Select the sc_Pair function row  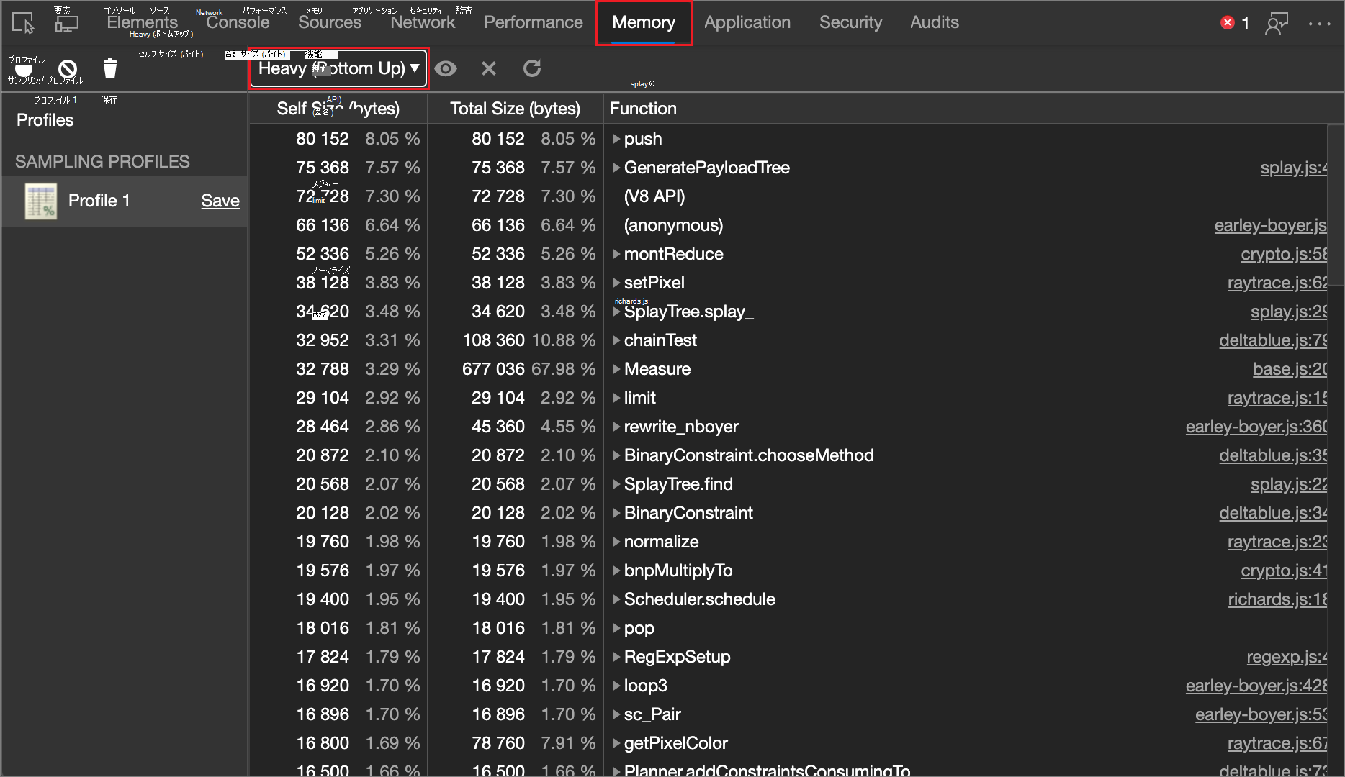click(x=788, y=714)
